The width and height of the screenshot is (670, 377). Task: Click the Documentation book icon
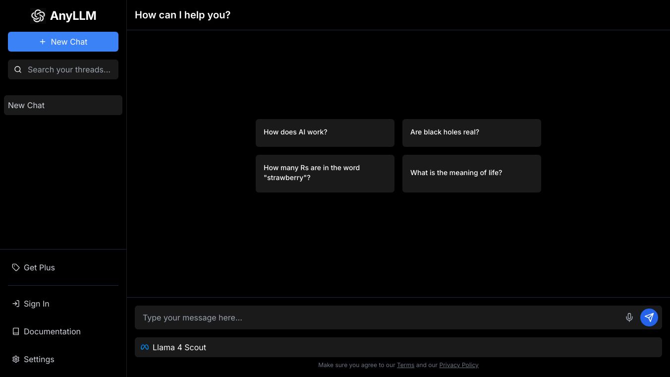(x=16, y=331)
